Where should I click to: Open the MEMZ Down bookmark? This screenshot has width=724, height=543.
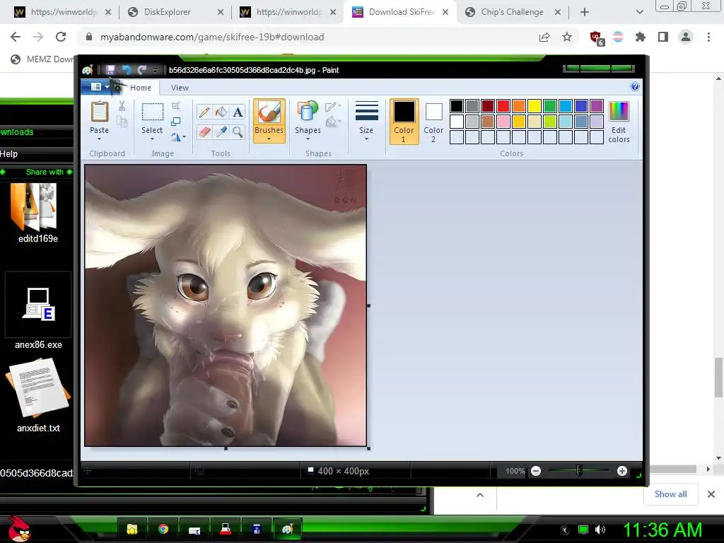click(x=42, y=59)
